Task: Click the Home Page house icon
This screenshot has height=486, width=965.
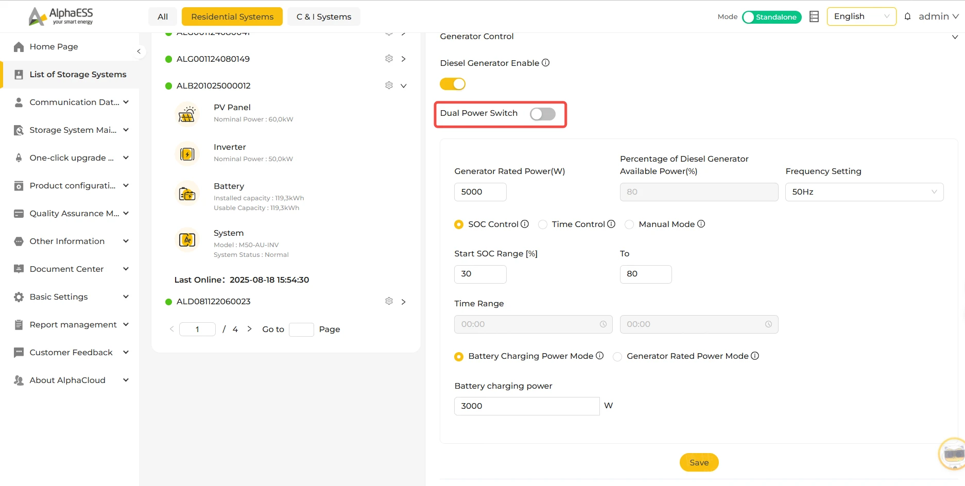Action: [x=19, y=47]
